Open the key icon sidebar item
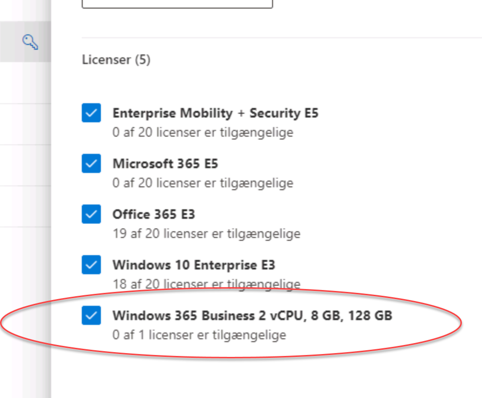This screenshot has width=482, height=398. click(x=30, y=42)
